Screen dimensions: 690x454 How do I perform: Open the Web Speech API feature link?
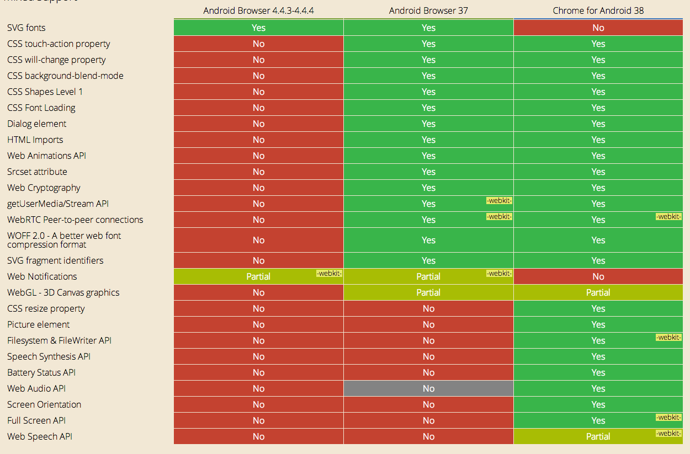[x=40, y=436]
